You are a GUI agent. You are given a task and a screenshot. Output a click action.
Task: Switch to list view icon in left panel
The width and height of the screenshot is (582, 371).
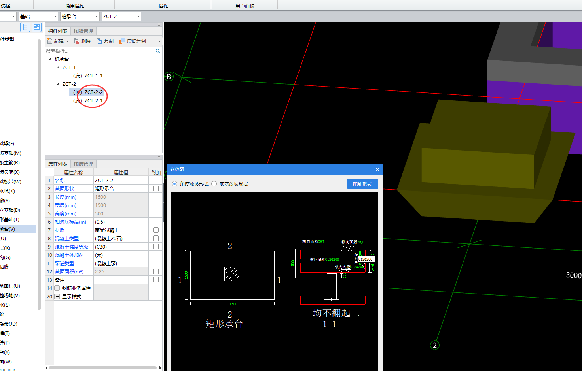tap(25, 27)
